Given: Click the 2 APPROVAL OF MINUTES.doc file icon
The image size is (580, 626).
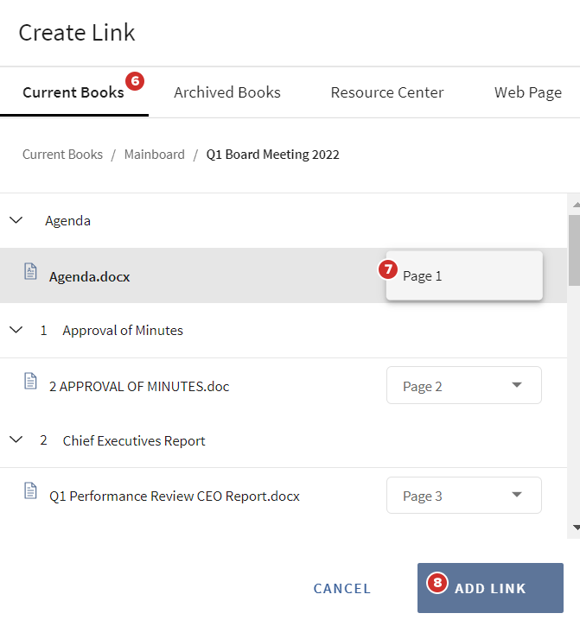Looking at the screenshot, I should 31,382.
